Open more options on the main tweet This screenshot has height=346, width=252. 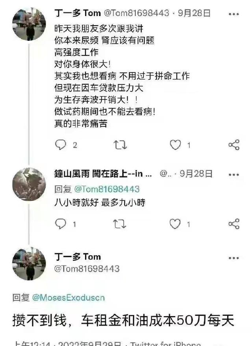point(233,258)
